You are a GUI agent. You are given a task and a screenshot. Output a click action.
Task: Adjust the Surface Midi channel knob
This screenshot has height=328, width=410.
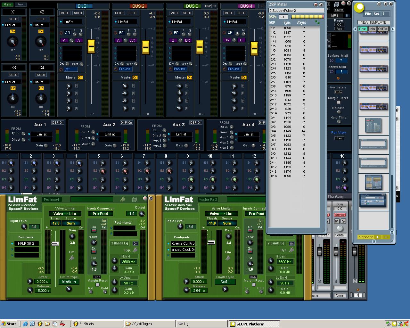(x=332, y=61)
